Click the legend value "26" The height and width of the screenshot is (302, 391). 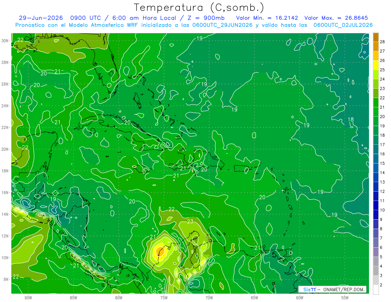pos(382,60)
